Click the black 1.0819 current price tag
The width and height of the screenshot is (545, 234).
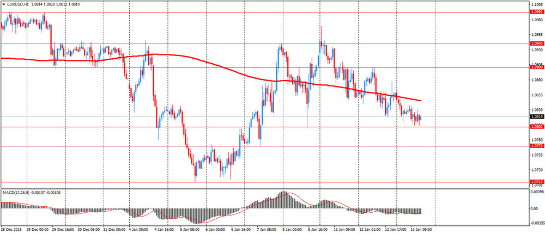(536, 116)
